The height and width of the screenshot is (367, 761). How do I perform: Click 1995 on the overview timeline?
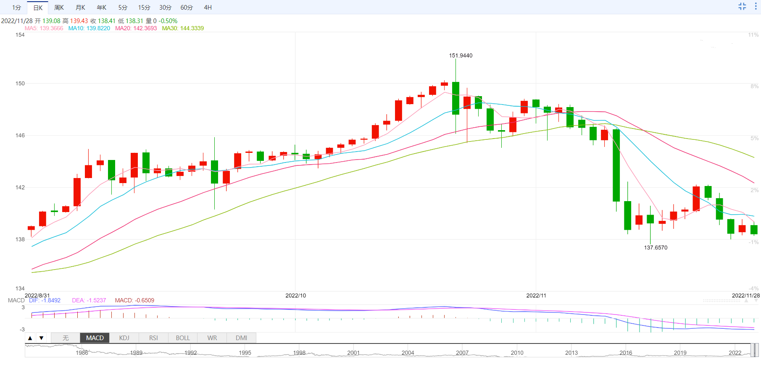pyautogui.click(x=245, y=353)
